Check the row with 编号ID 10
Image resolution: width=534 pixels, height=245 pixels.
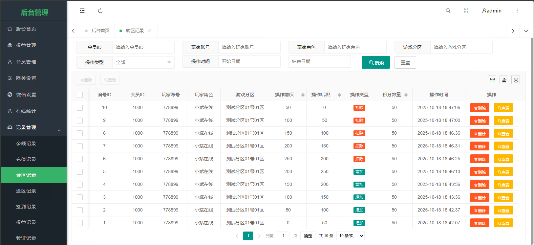(x=80, y=108)
